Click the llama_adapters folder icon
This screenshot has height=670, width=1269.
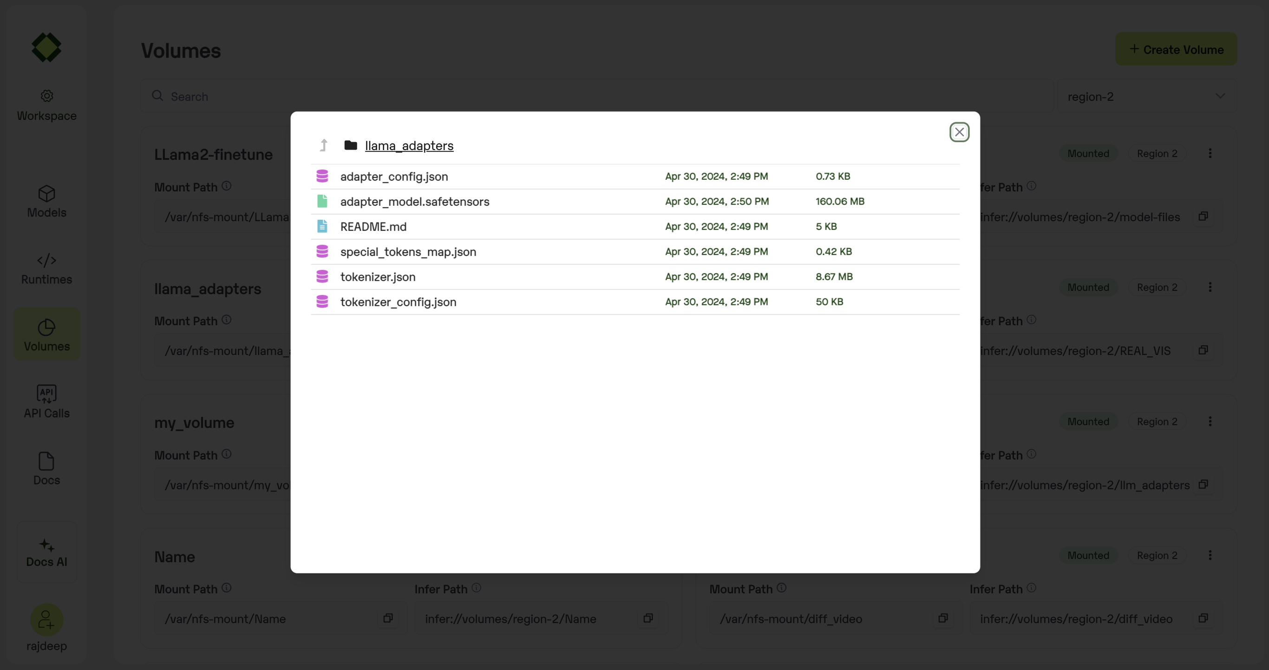[350, 145]
